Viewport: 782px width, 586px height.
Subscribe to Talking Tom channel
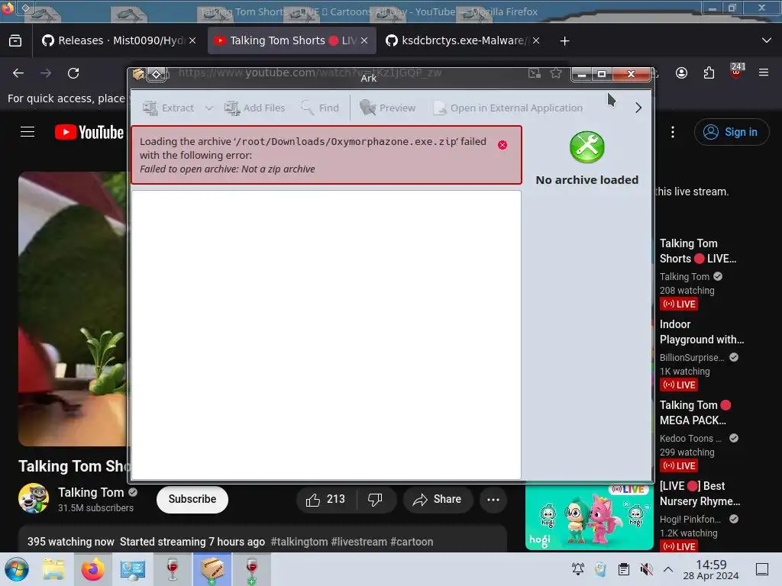192,499
